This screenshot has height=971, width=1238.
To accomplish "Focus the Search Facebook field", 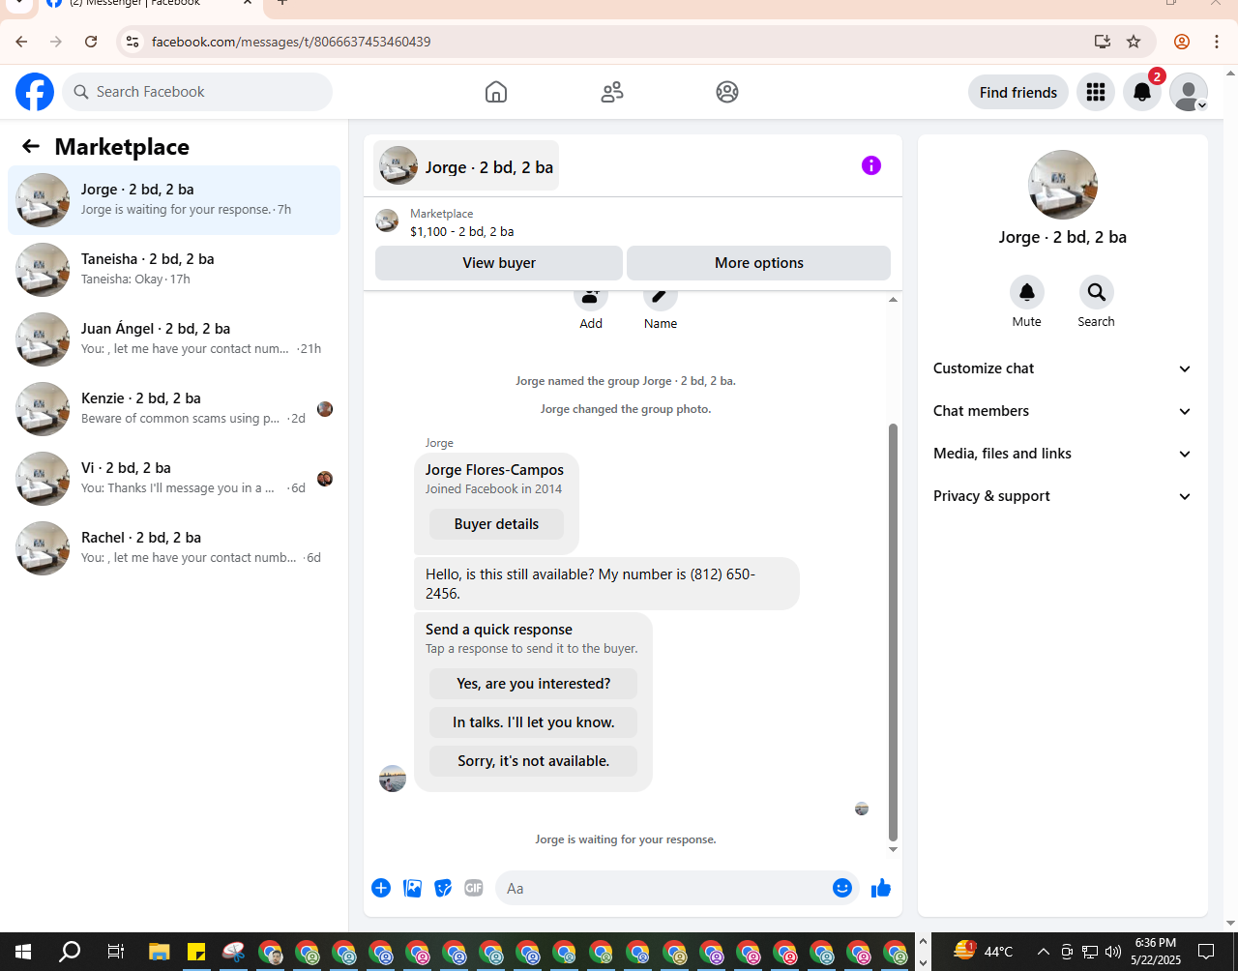I will coord(197,92).
